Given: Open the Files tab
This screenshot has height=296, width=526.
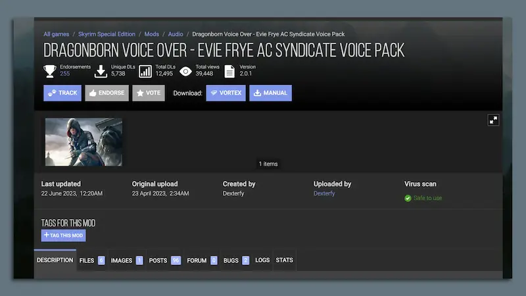Looking at the screenshot, I should (x=91, y=260).
